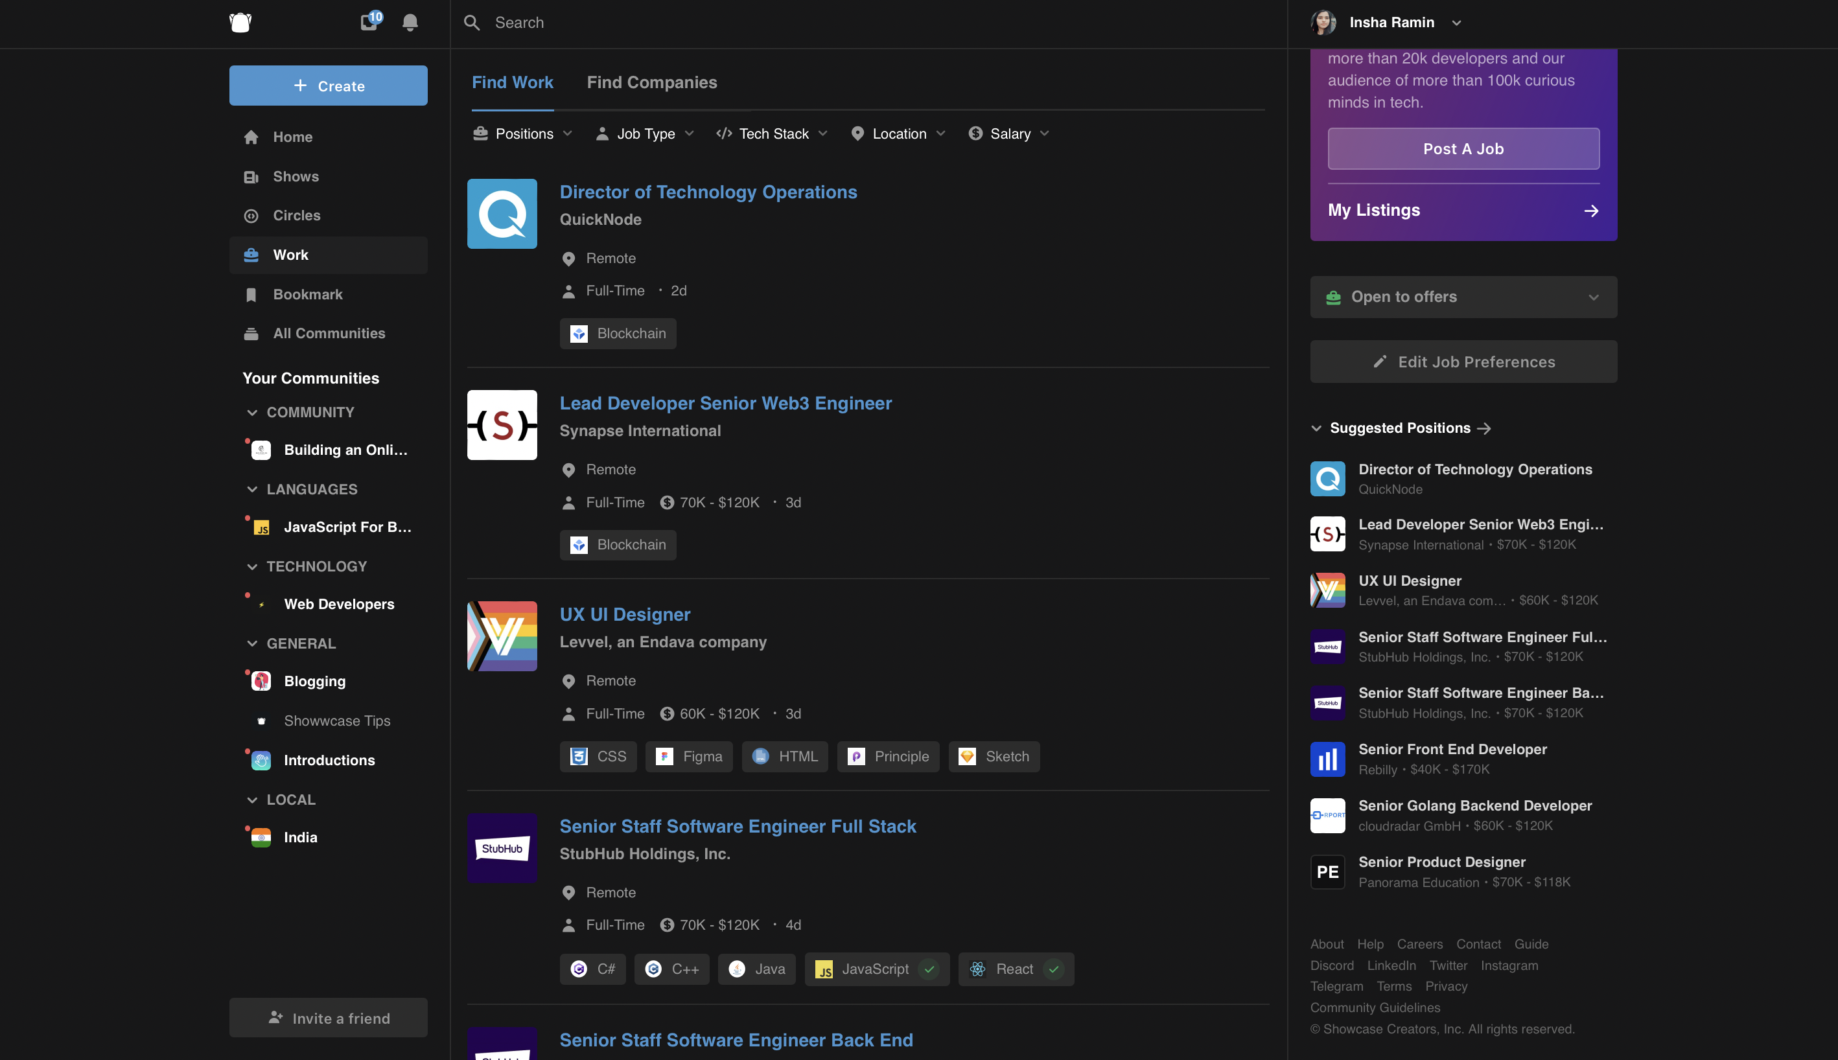
Task: Select the Java tech tag
Action: pos(756,969)
